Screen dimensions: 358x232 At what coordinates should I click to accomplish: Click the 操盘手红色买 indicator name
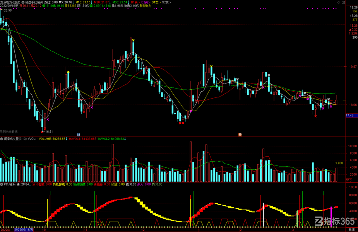coord(34,2)
